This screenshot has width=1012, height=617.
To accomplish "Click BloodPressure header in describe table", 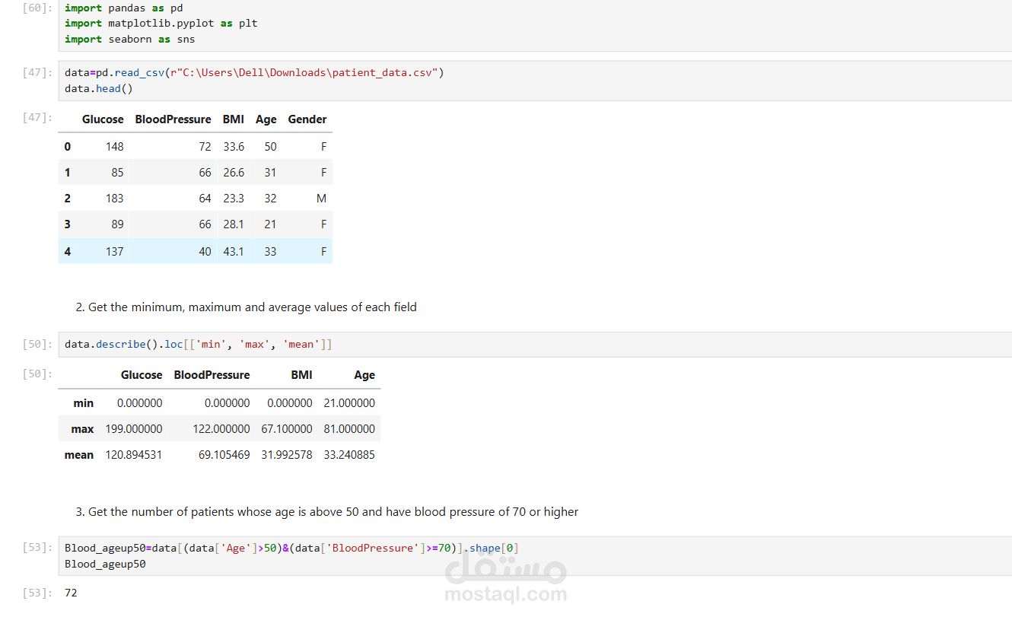I will pyautogui.click(x=212, y=375).
